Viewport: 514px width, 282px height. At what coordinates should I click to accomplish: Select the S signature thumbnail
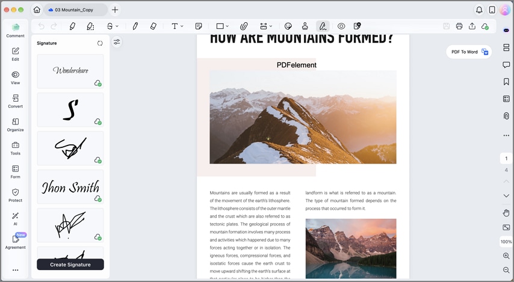pos(70,109)
